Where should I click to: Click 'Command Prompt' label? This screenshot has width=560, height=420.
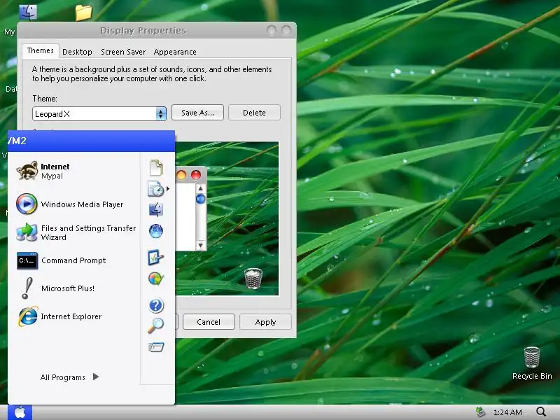pyautogui.click(x=73, y=260)
